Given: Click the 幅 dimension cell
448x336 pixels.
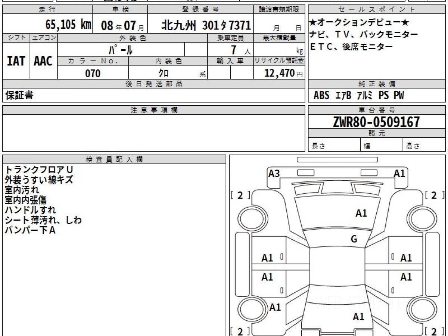Looking at the screenshot, I should pyautogui.click(x=382, y=144).
